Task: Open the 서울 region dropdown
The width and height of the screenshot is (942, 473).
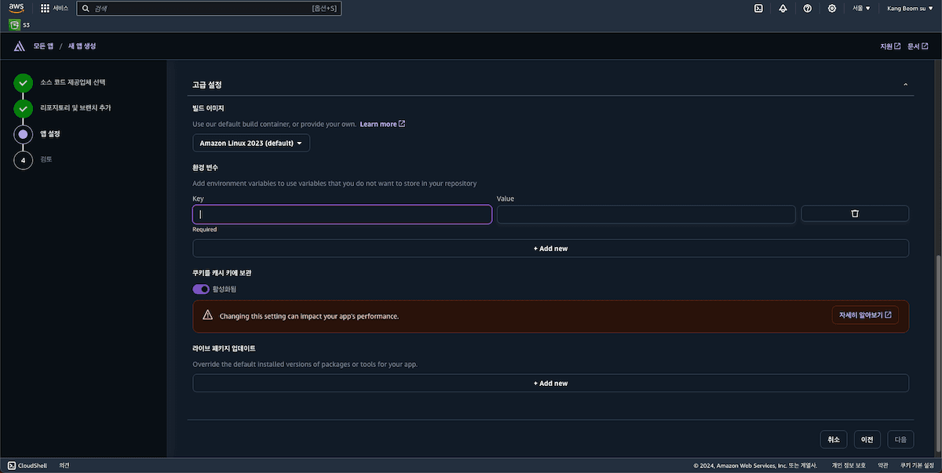Action: click(x=861, y=8)
